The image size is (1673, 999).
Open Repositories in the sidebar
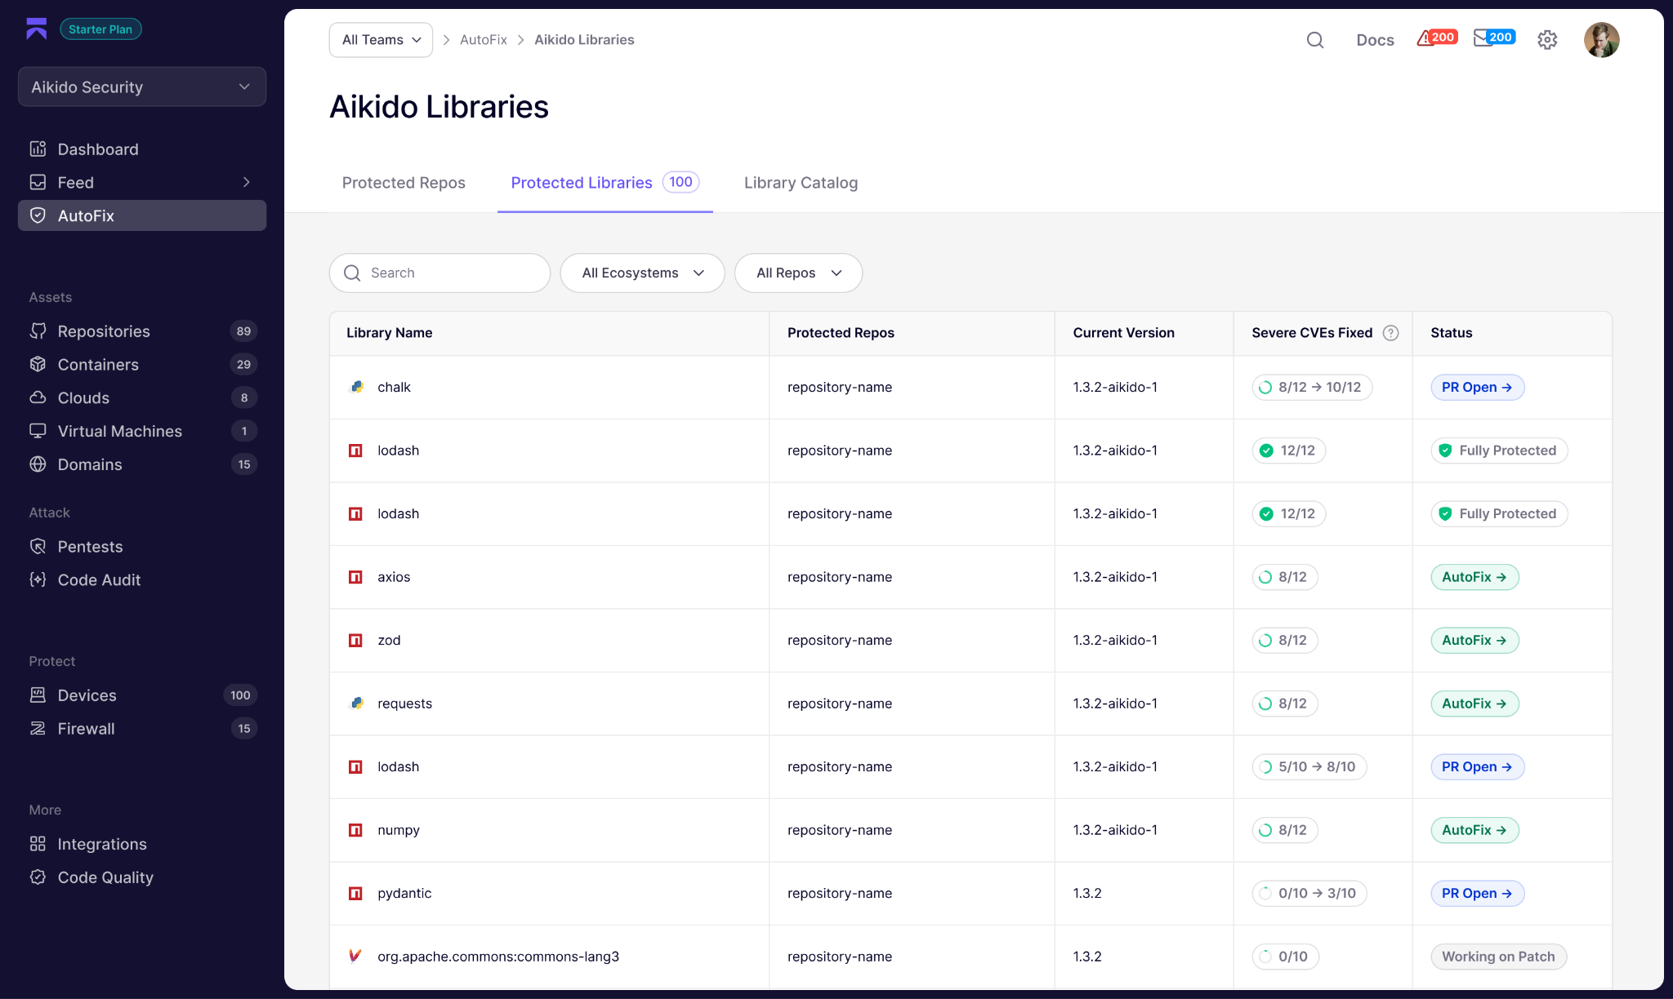point(142,331)
